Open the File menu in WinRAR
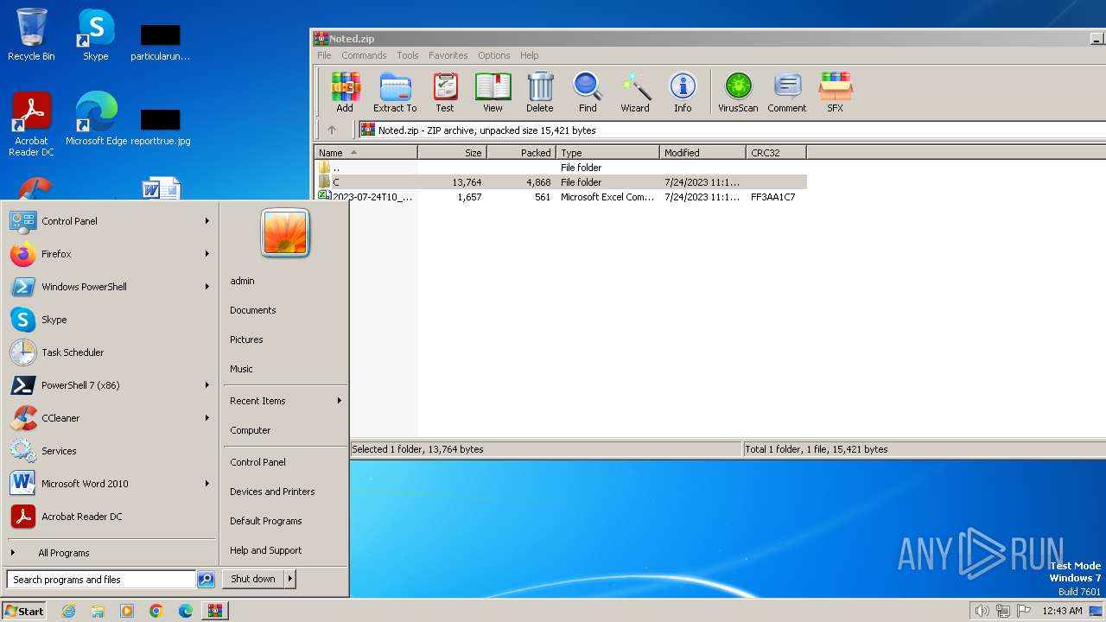1106x622 pixels. [x=324, y=55]
